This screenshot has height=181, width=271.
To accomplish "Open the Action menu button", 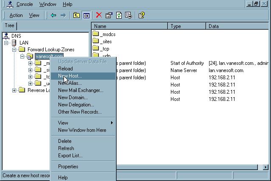I will pos(16,15).
